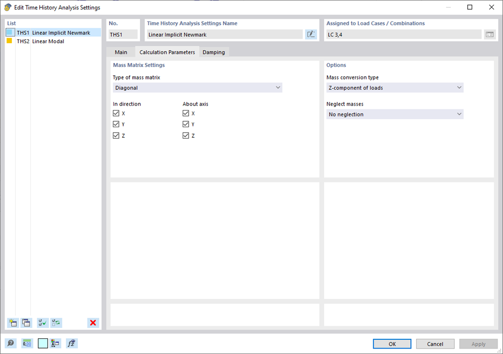
Task: Open the units and decimals 0.00 icon
Action: pyautogui.click(x=28, y=343)
